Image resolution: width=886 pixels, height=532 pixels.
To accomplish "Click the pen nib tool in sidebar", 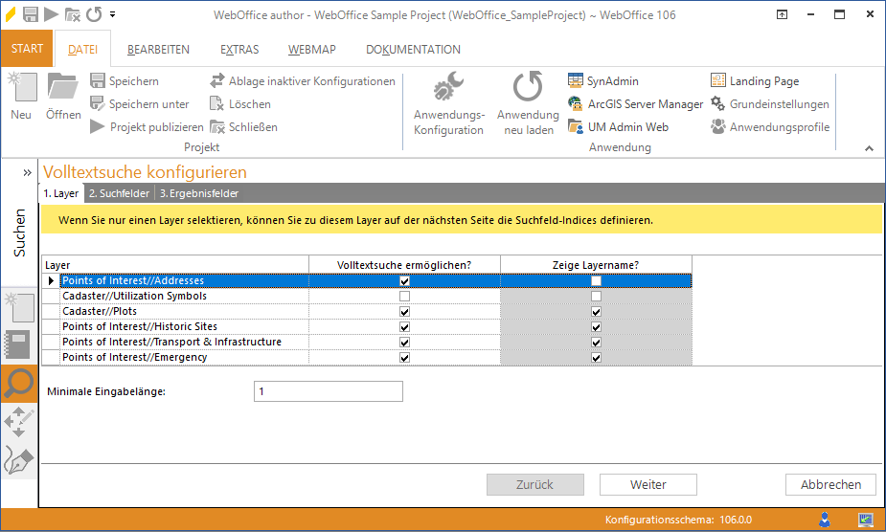I will coord(19,459).
